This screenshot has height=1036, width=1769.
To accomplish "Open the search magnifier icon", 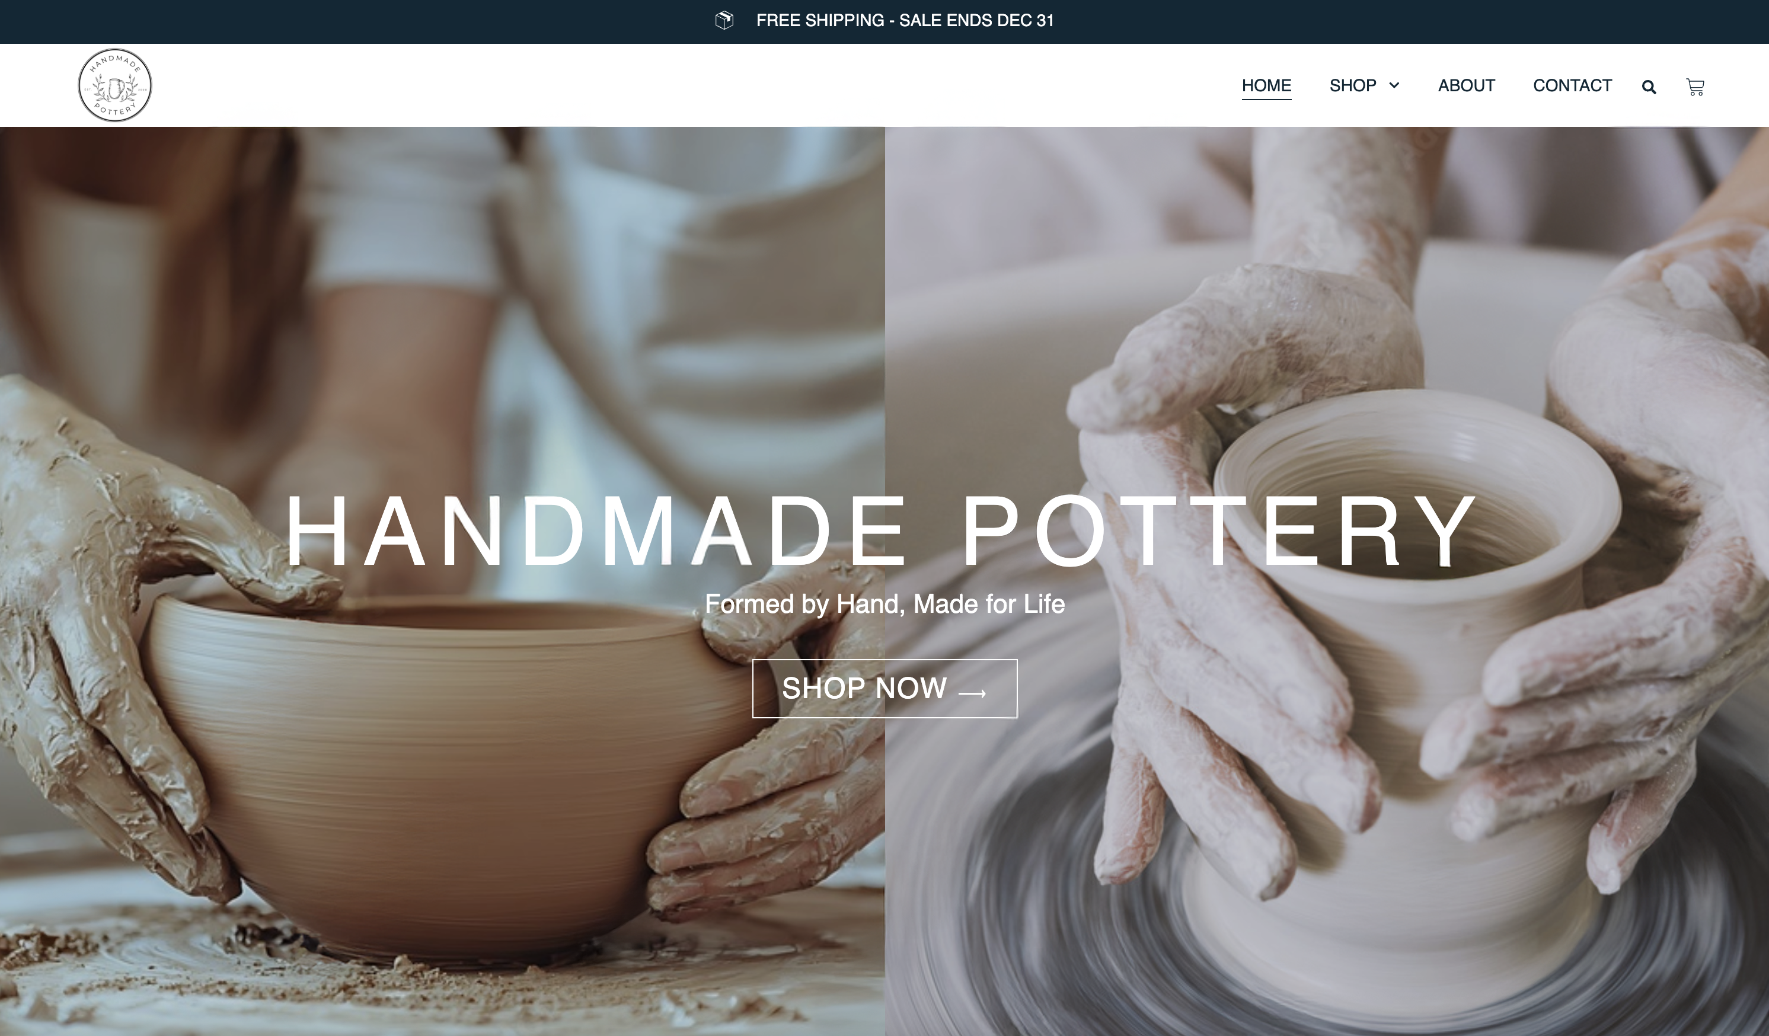I will click(1649, 87).
